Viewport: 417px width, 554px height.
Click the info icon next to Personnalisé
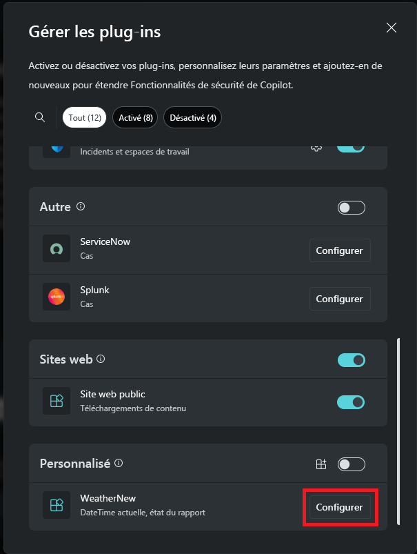(x=119, y=464)
